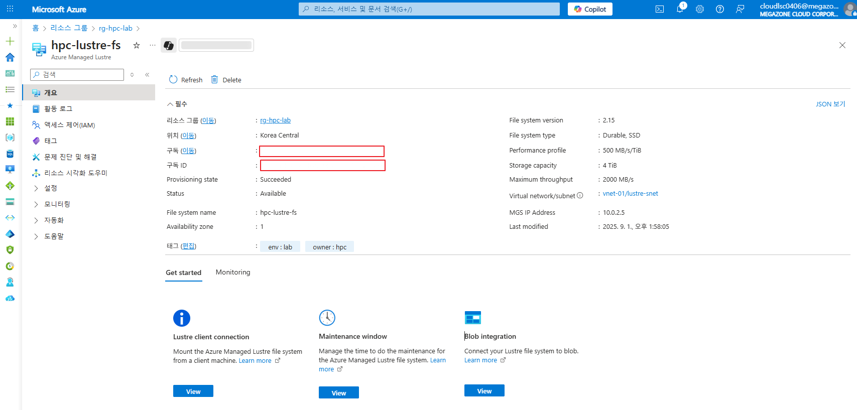Open Storage accounts icon in sidebar
Screen dimensions: 857x410
[10, 202]
